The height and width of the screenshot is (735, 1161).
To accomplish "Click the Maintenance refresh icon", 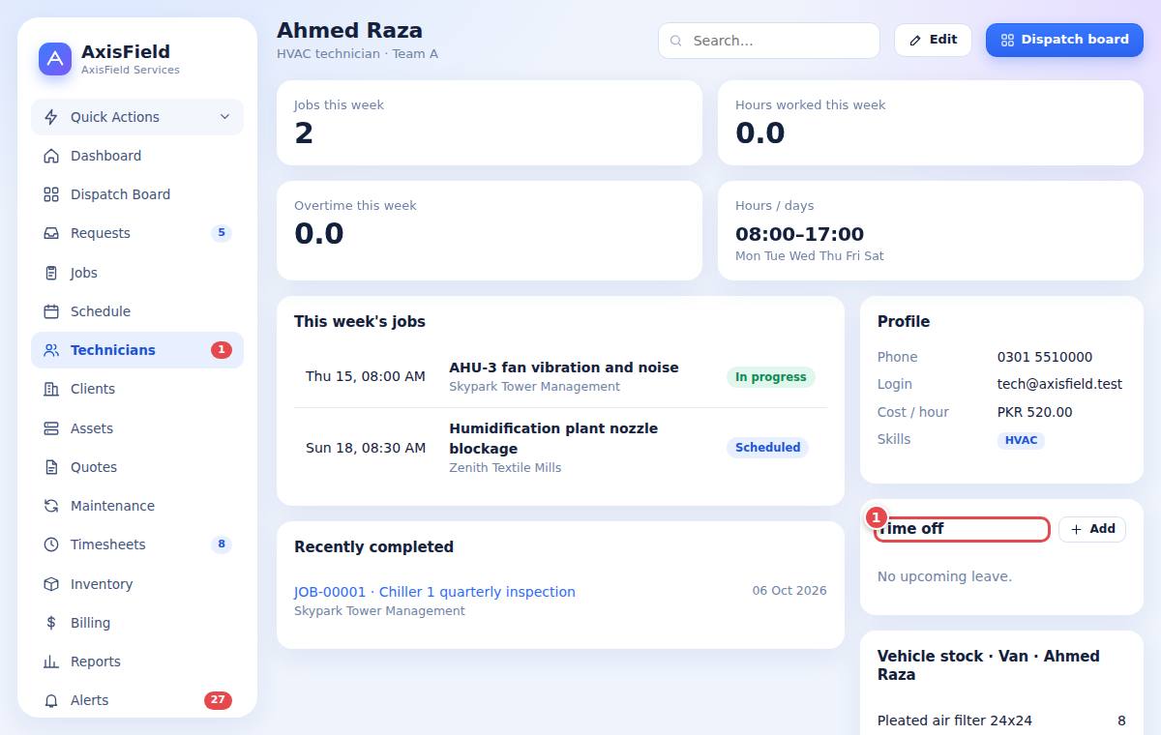I will coord(51,506).
